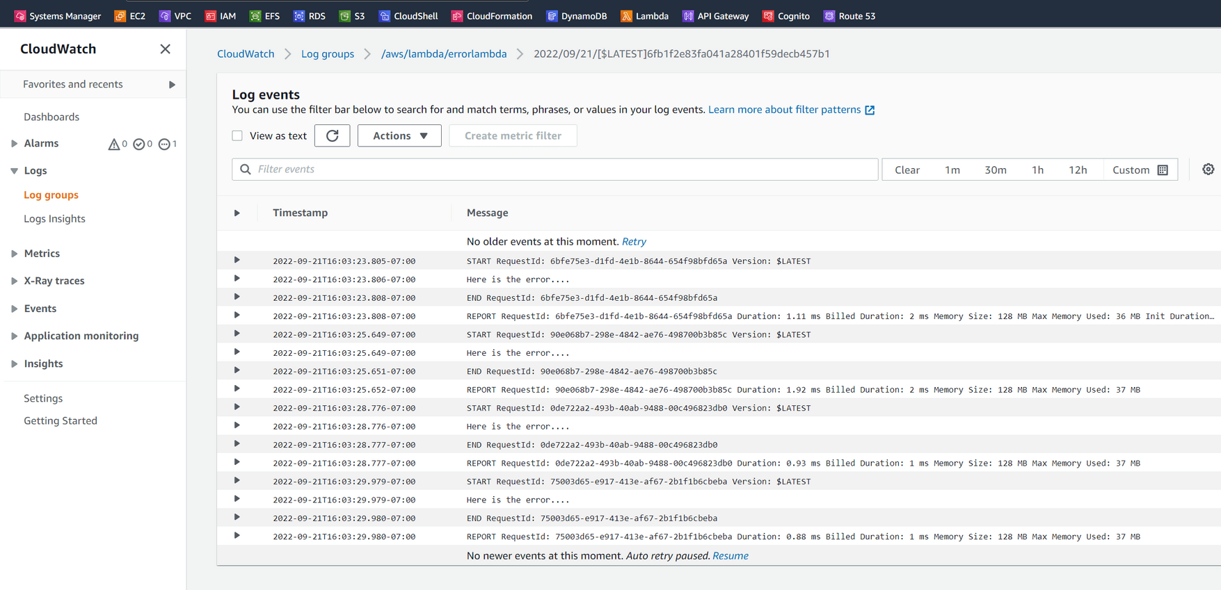Open Systems Manager service shortcut

point(58,16)
